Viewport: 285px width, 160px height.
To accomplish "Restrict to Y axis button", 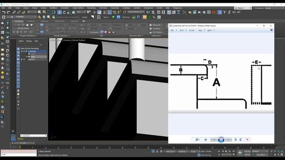I will (224, 12).
